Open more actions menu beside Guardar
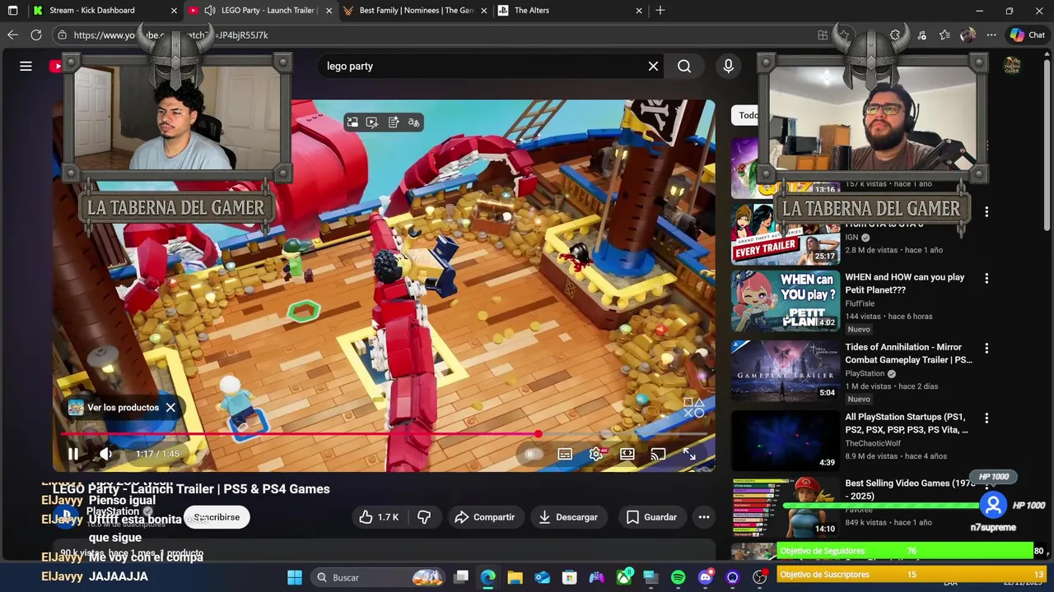 point(704,517)
